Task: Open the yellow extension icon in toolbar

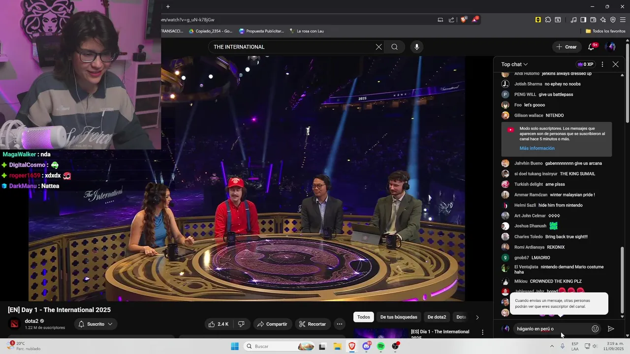Action: click(x=538, y=20)
